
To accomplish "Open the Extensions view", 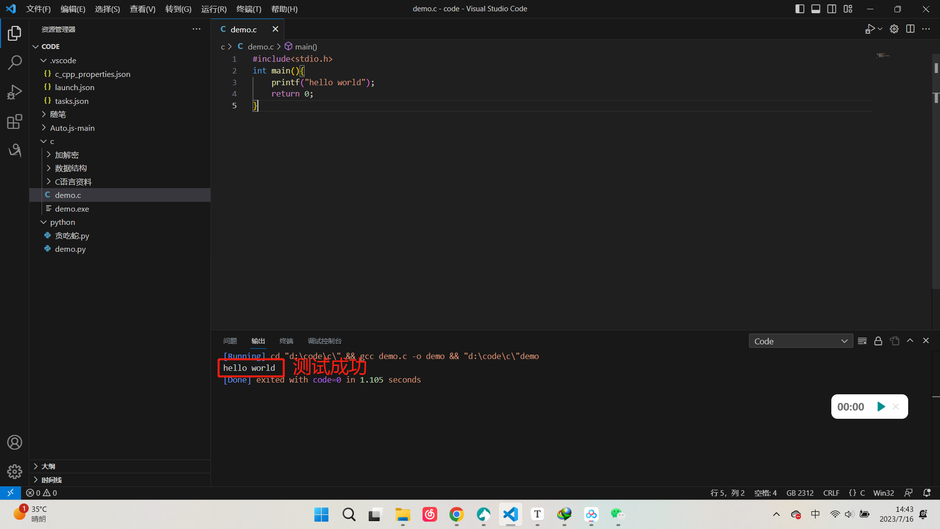I will pyautogui.click(x=15, y=121).
